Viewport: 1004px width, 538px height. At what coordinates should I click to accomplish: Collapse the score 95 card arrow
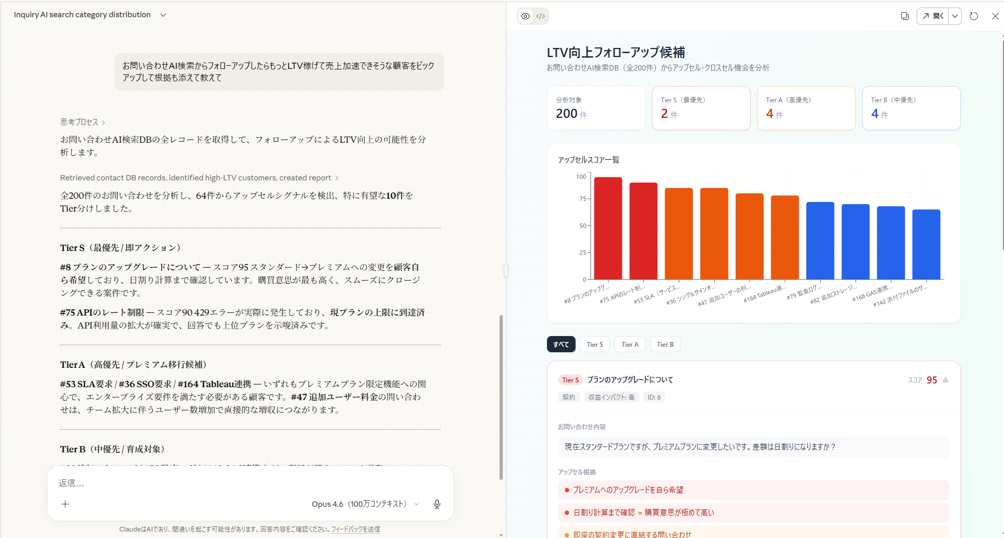[945, 380]
